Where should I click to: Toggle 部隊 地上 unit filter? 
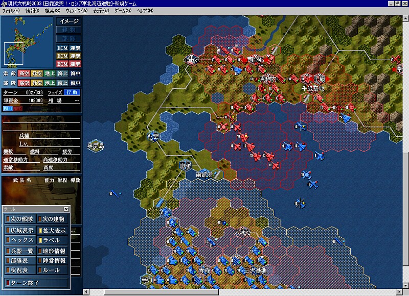50,83
